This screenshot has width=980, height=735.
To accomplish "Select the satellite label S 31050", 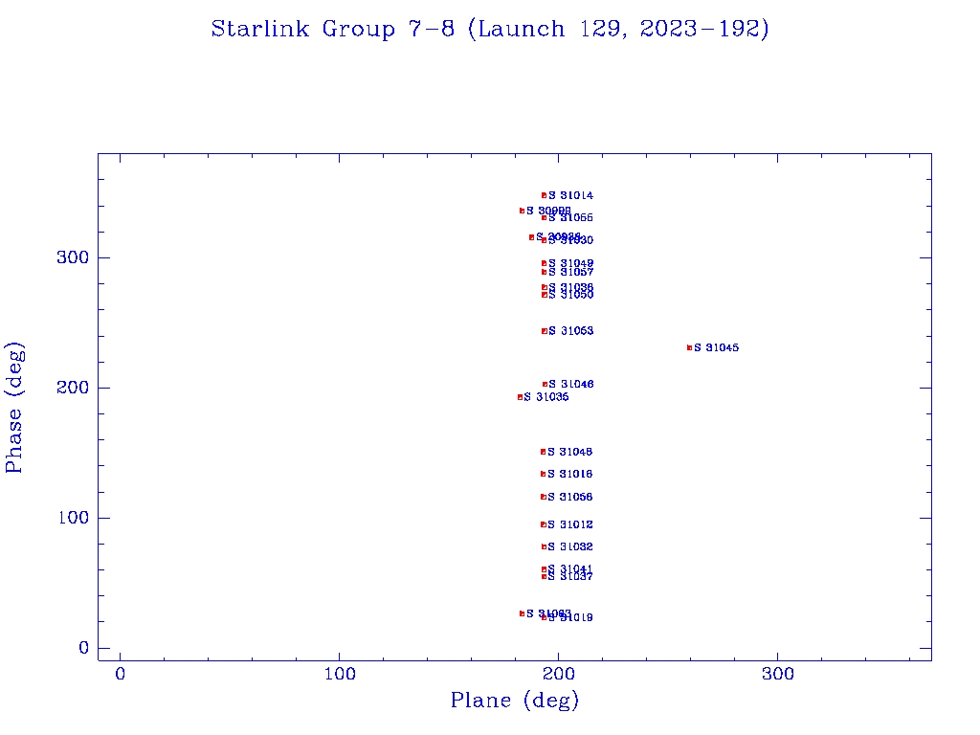I will click(570, 295).
